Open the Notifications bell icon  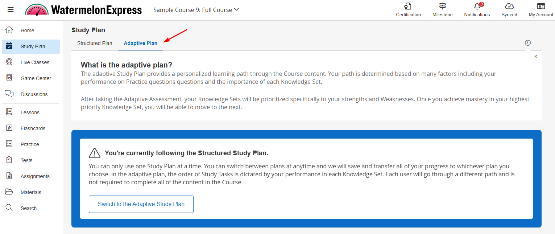click(477, 7)
